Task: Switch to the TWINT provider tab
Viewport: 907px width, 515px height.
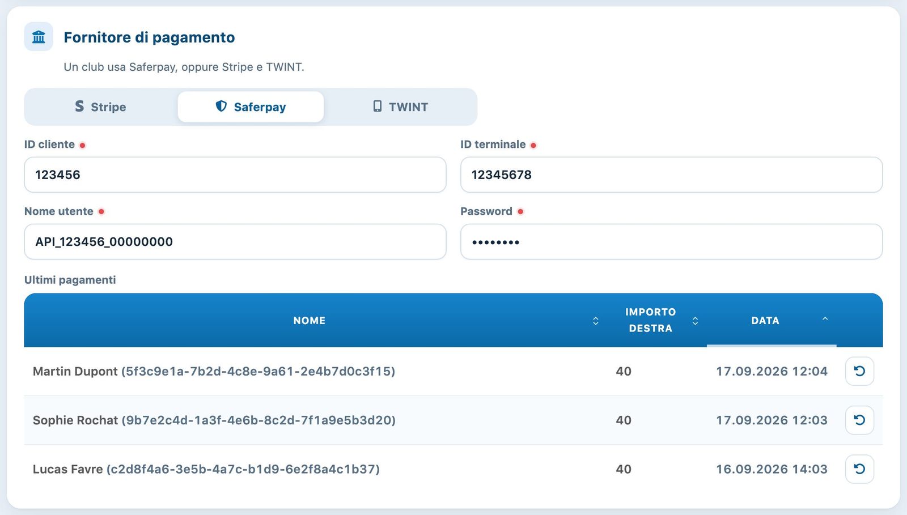Action: [400, 107]
